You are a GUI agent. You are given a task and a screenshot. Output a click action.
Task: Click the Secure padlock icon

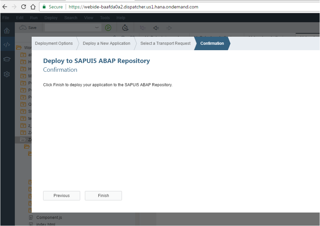pyautogui.click(x=44, y=7)
